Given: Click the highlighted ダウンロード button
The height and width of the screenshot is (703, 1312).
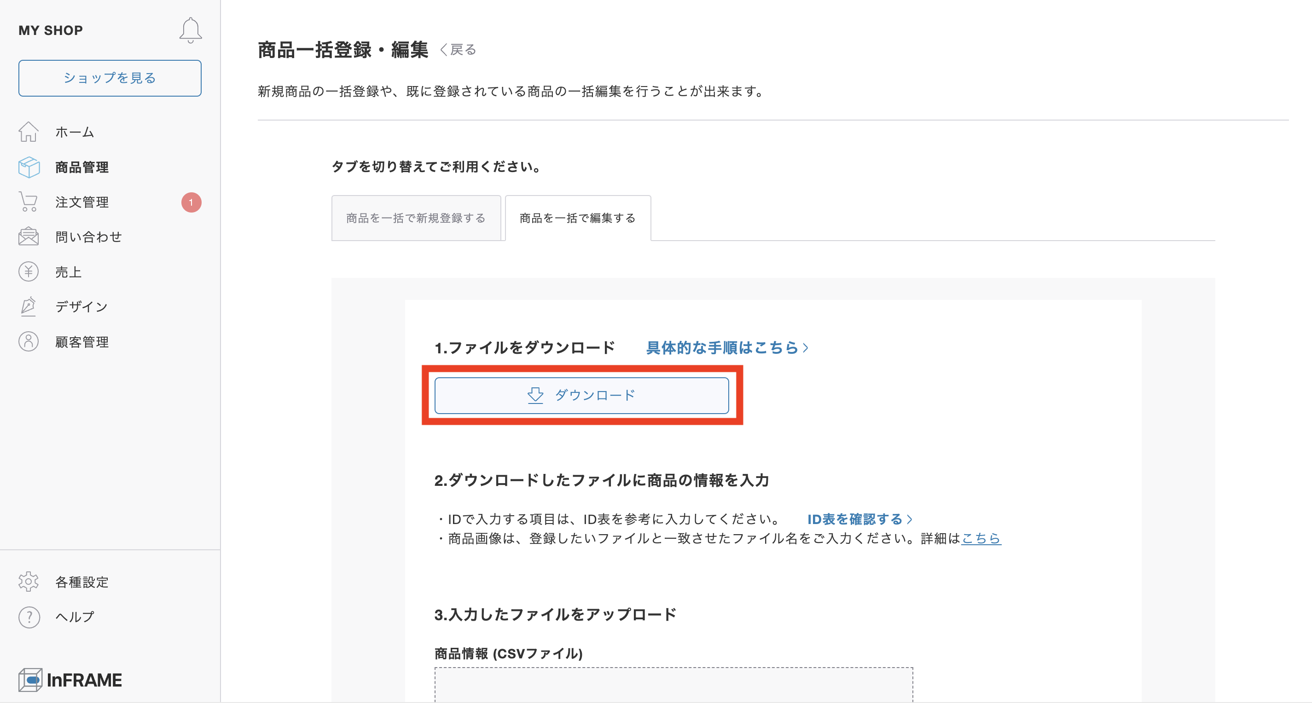Looking at the screenshot, I should (x=583, y=396).
